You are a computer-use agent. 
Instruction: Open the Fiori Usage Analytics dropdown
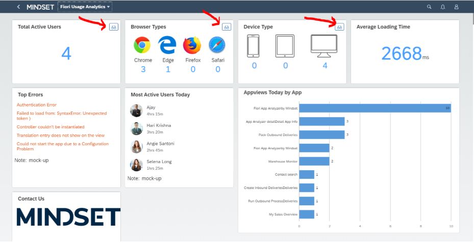(x=85, y=7)
